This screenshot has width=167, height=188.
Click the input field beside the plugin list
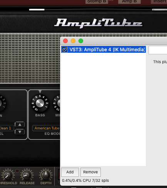click(158, 50)
